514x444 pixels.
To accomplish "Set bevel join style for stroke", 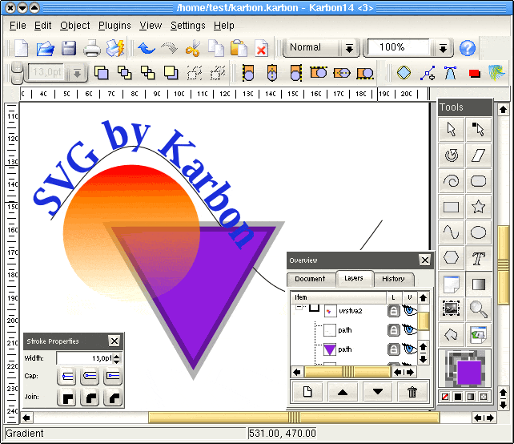I will (113, 398).
